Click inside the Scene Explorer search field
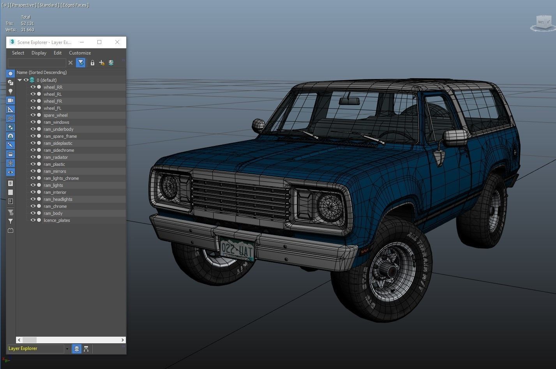The width and height of the screenshot is (556, 369). [37, 63]
